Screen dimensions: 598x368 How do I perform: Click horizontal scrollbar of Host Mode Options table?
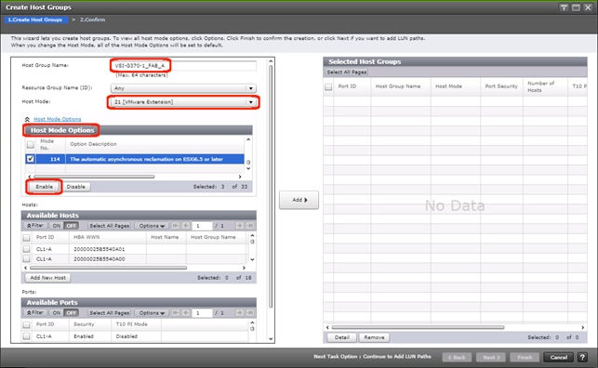point(94,177)
